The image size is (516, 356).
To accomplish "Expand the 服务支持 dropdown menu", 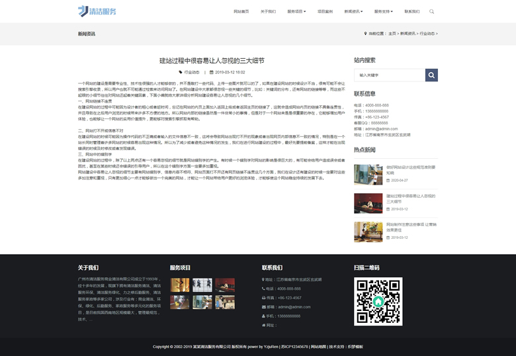I will 383,11.
